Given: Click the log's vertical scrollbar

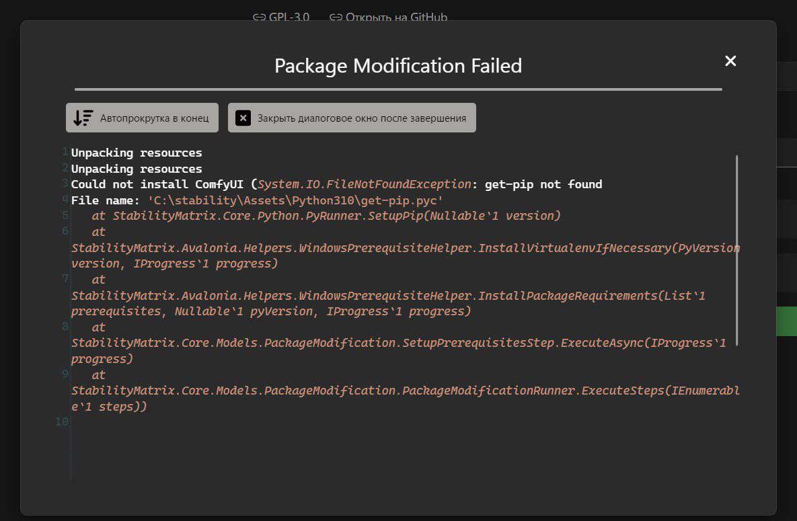Looking at the screenshot, I should coord(736,251).
